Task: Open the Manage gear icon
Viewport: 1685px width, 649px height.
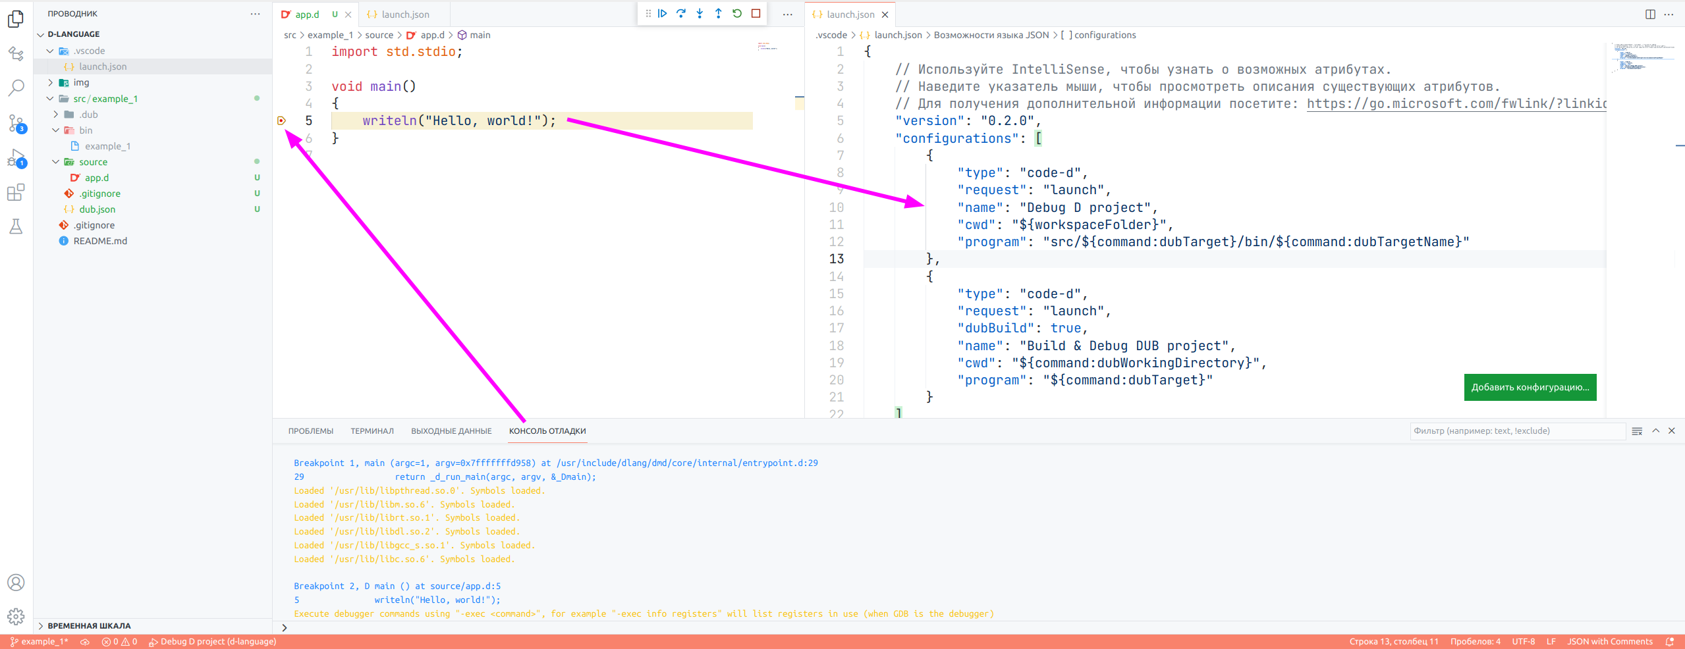Action: tap(16, 617)
